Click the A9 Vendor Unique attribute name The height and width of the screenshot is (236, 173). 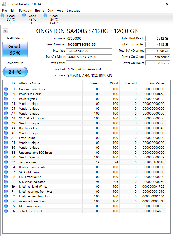(29, 123)
